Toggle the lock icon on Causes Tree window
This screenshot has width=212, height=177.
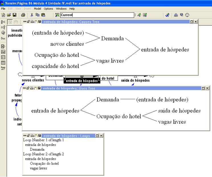pos(28,22)
